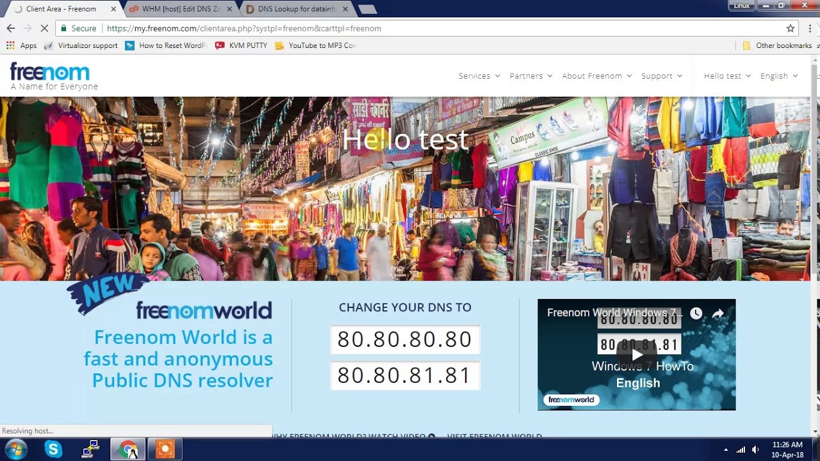Open the Hello test account menu
Image resolution: width=820 pixels, height=461 pixels.
727,76
